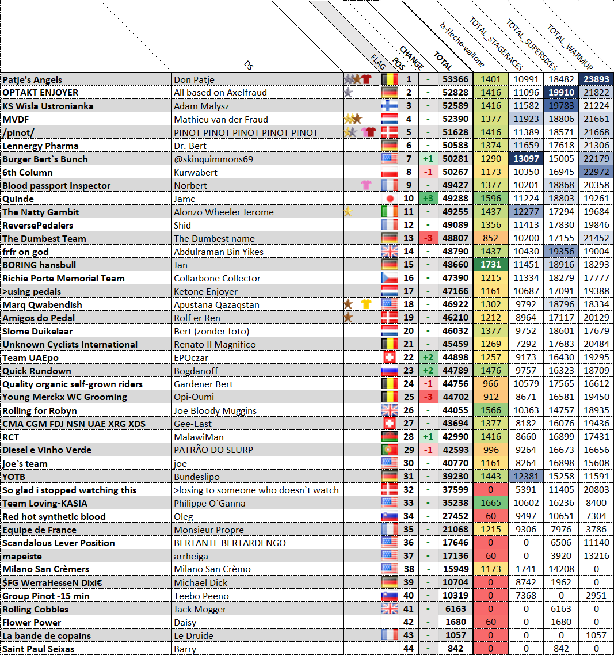Viewport: 614px width, 655px height.
Task: Select team Milano San Crèmers
Action: point(46,569)
